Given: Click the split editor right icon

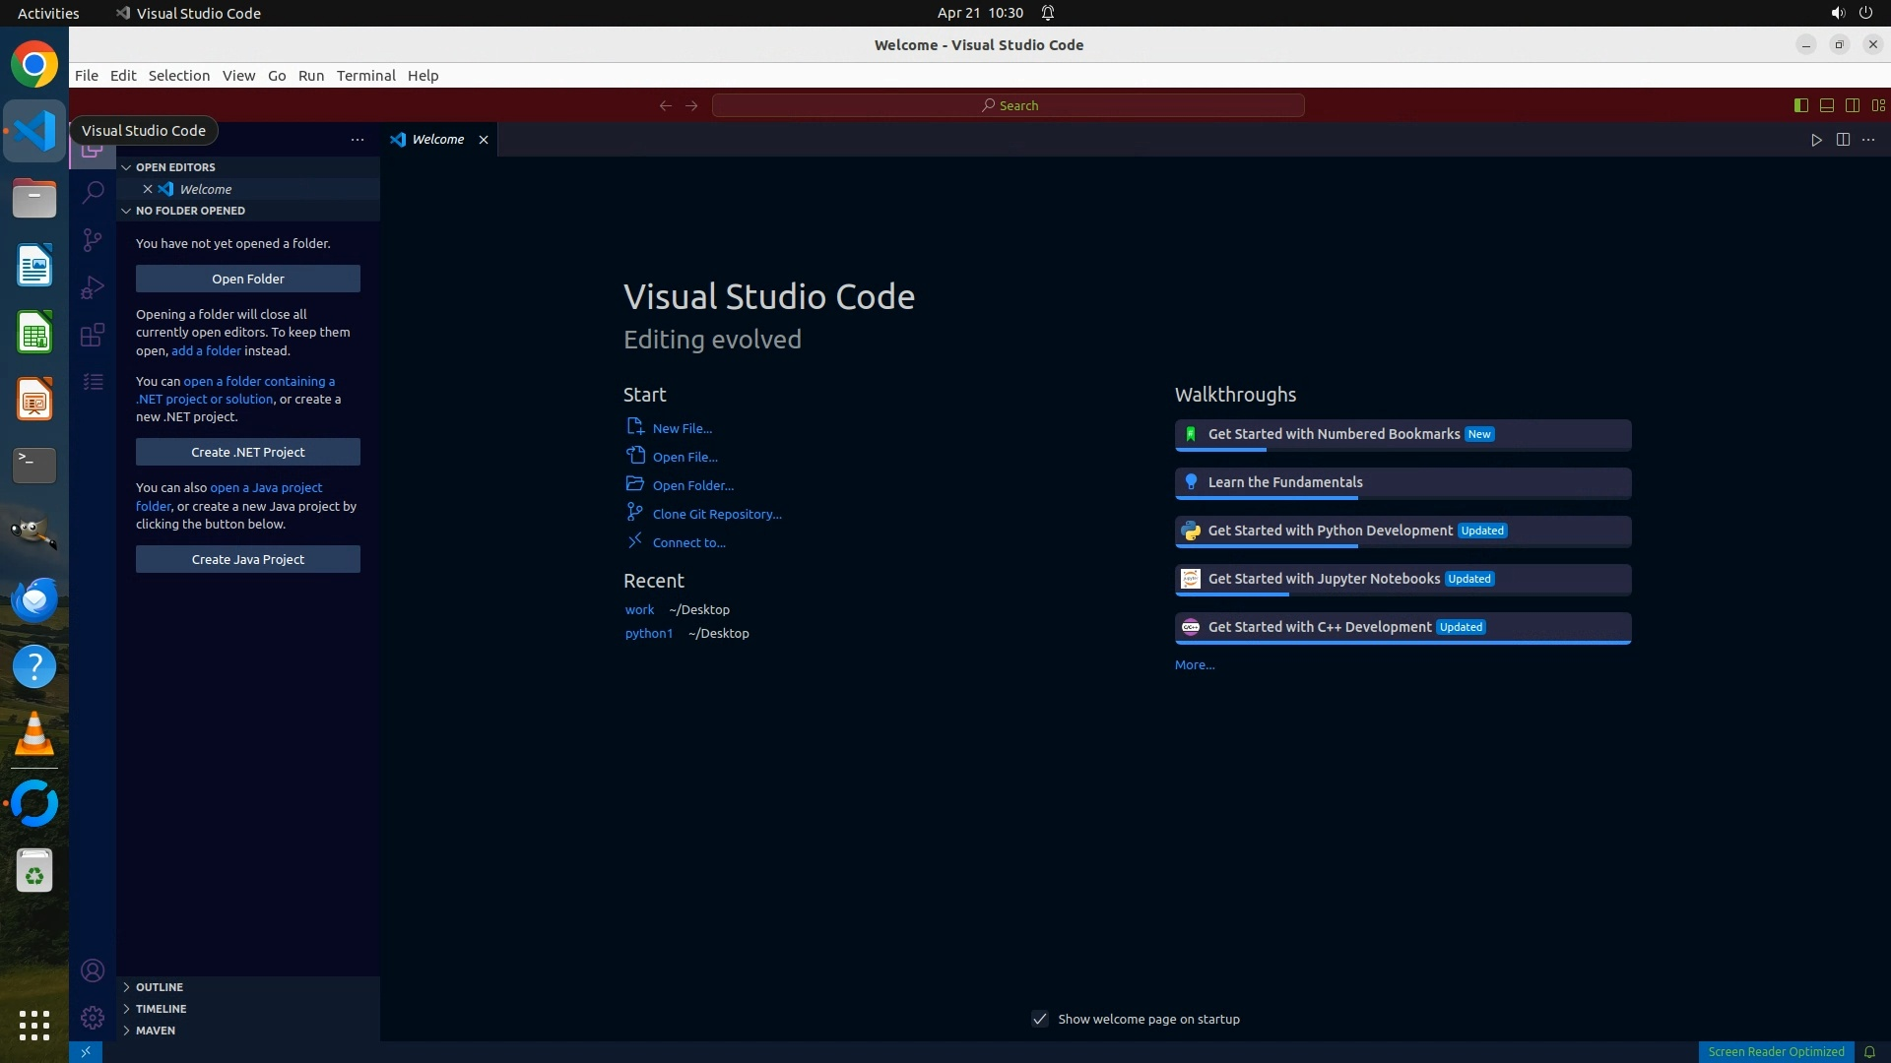Looking at the screenshot, I should 1843,140.
